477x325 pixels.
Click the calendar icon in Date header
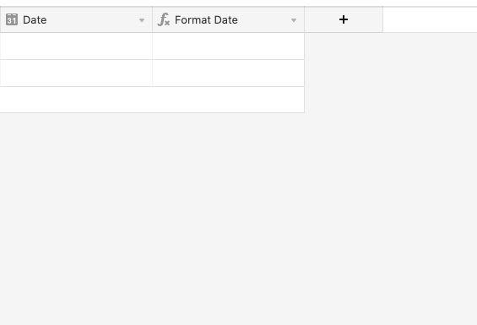pyautogui.click(x=12, y=19)
